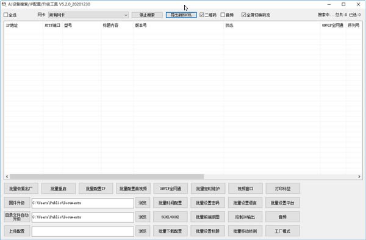Click the ONVIF全网通 button in bottom panel
The width and height of the screenshot is (366, 240).
[x=170, y=188]
